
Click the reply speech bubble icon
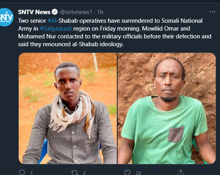coord(22,172)
